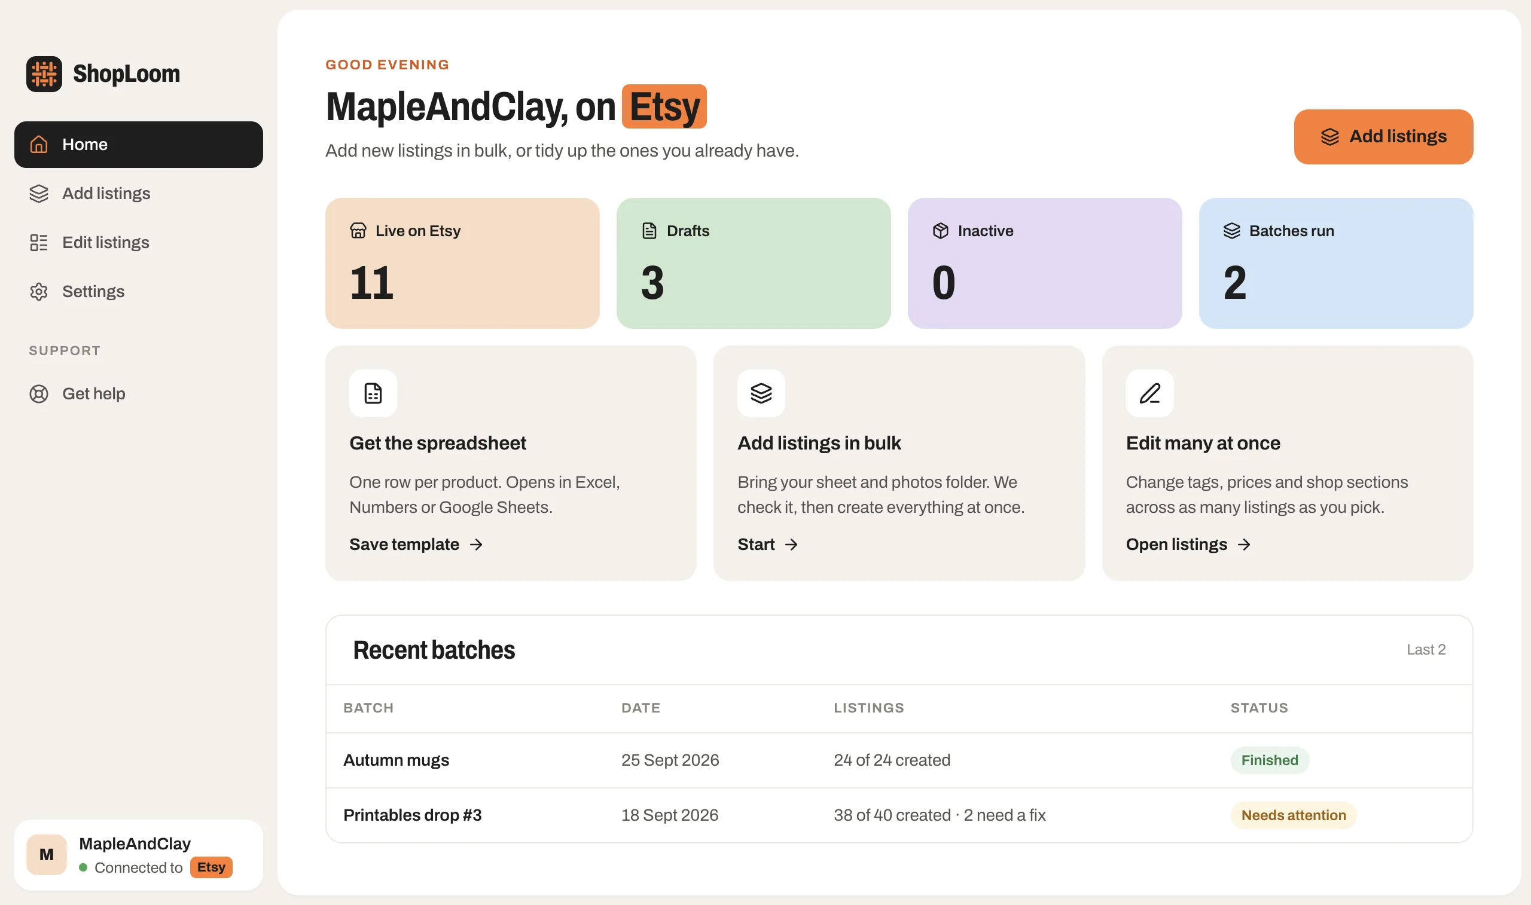This screenshot has width=1531, height=905.
Task: Click the orange Add listings button
Action: (x=1383, y=137)
